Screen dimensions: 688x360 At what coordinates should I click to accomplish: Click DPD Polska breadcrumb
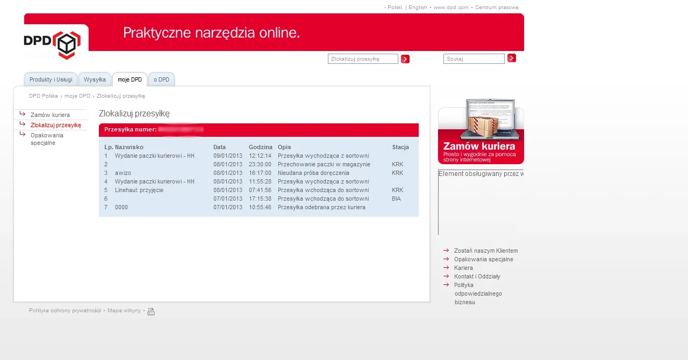[44, 96]
